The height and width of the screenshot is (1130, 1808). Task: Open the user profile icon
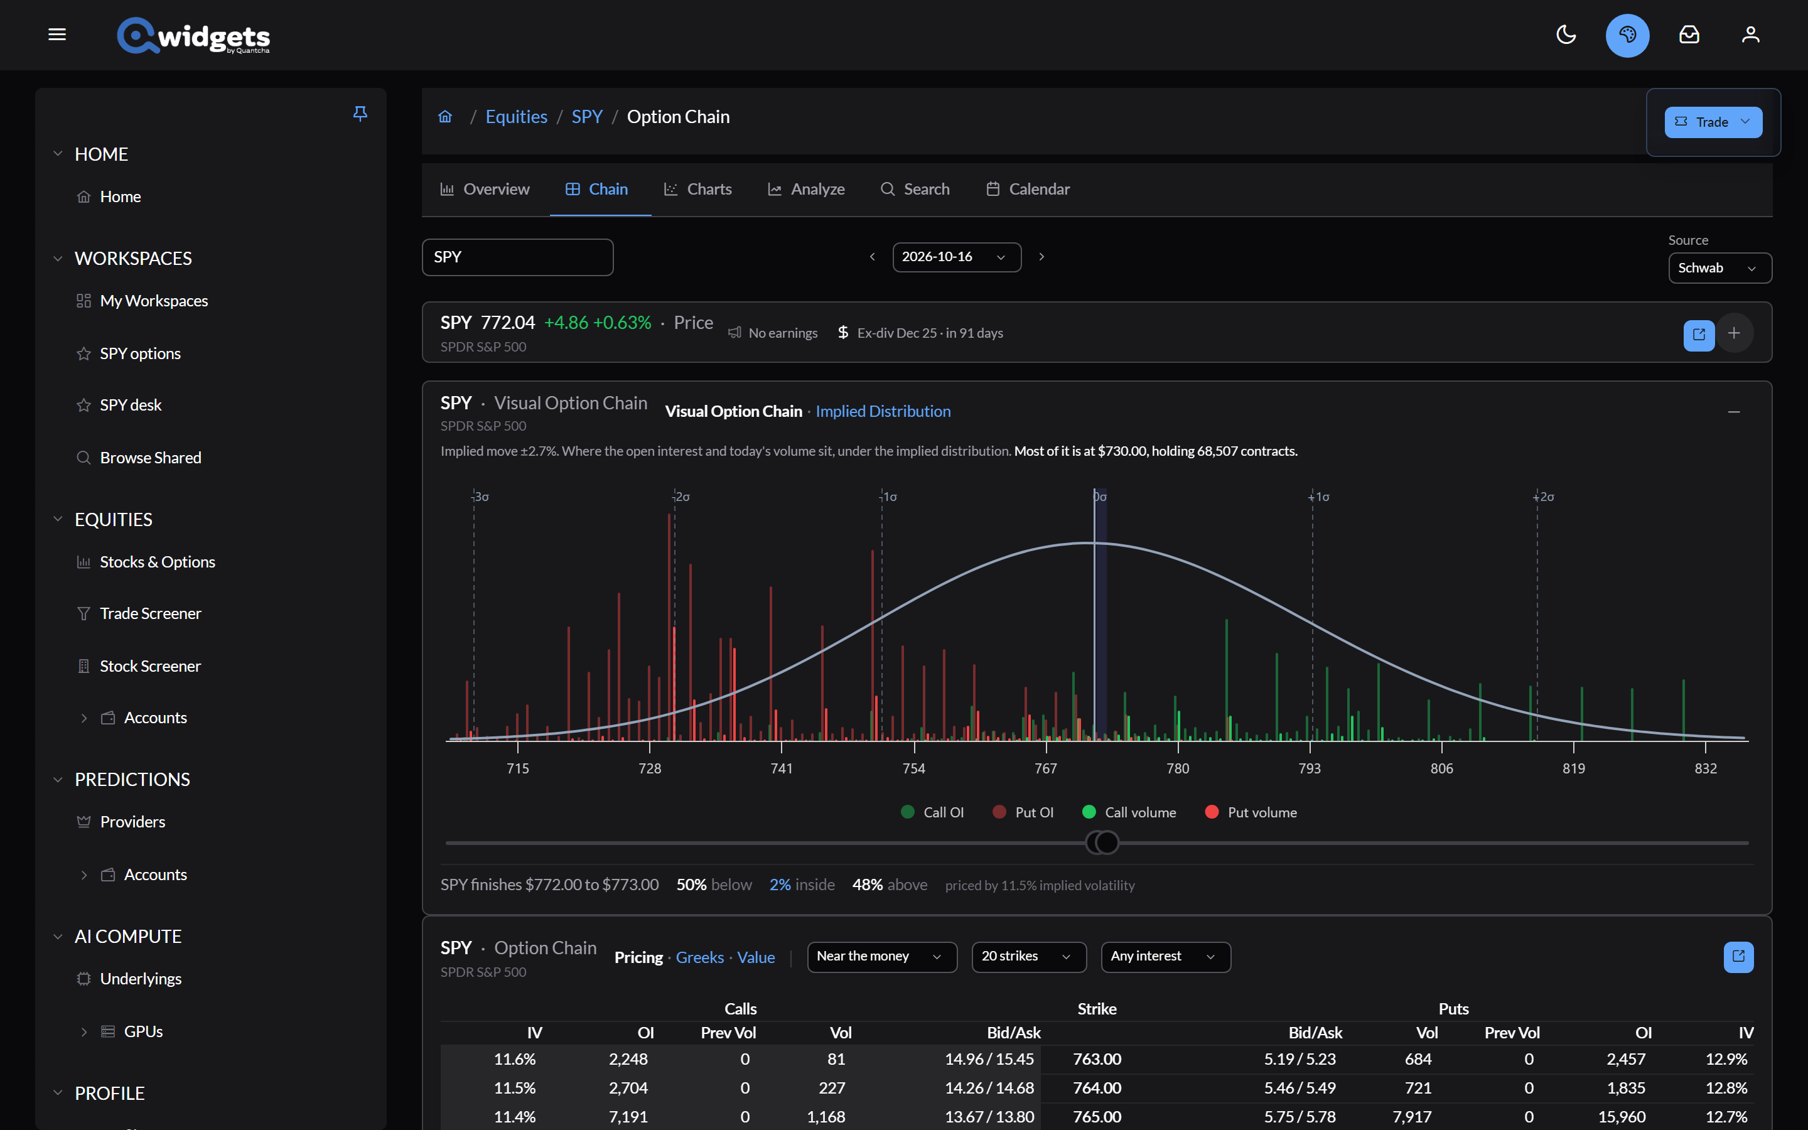click(1750, 35)
